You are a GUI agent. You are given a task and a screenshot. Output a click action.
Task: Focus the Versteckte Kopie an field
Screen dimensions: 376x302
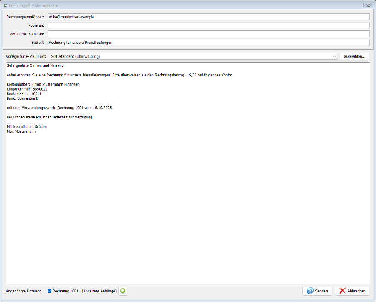click(x=208, y=34)
